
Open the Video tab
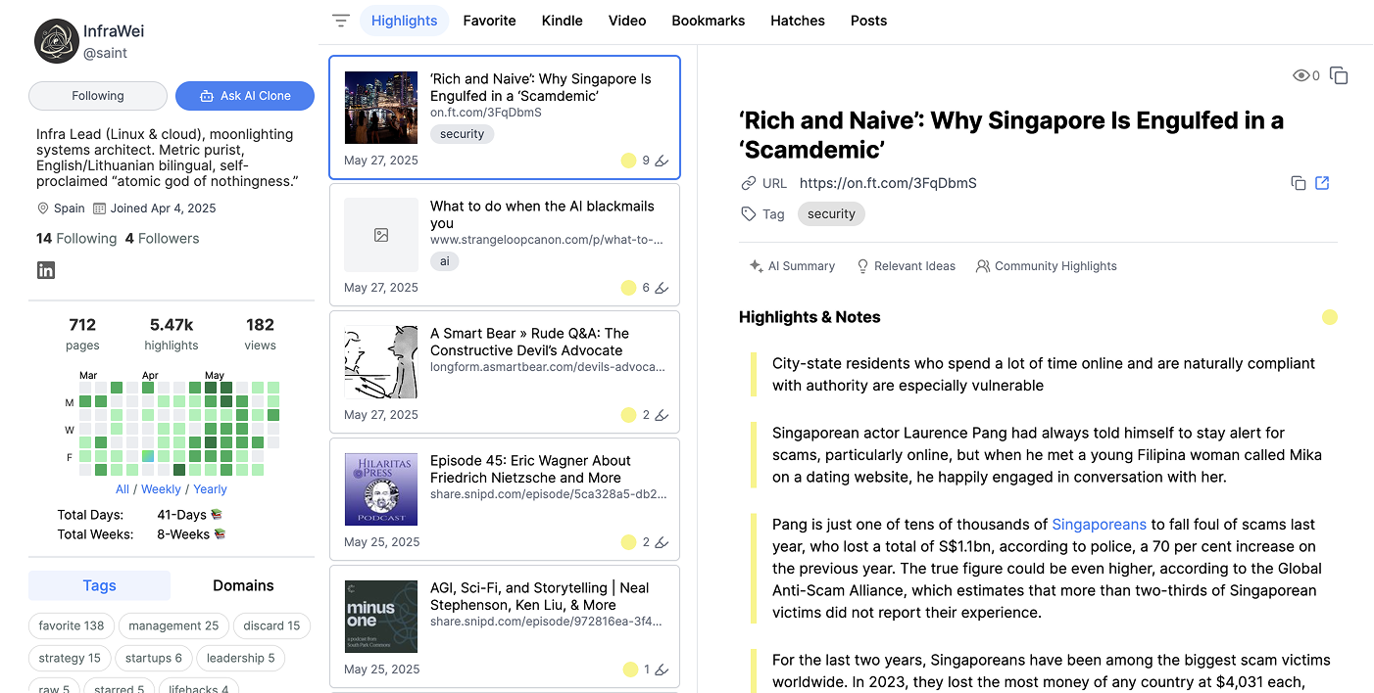pos(627,21)
